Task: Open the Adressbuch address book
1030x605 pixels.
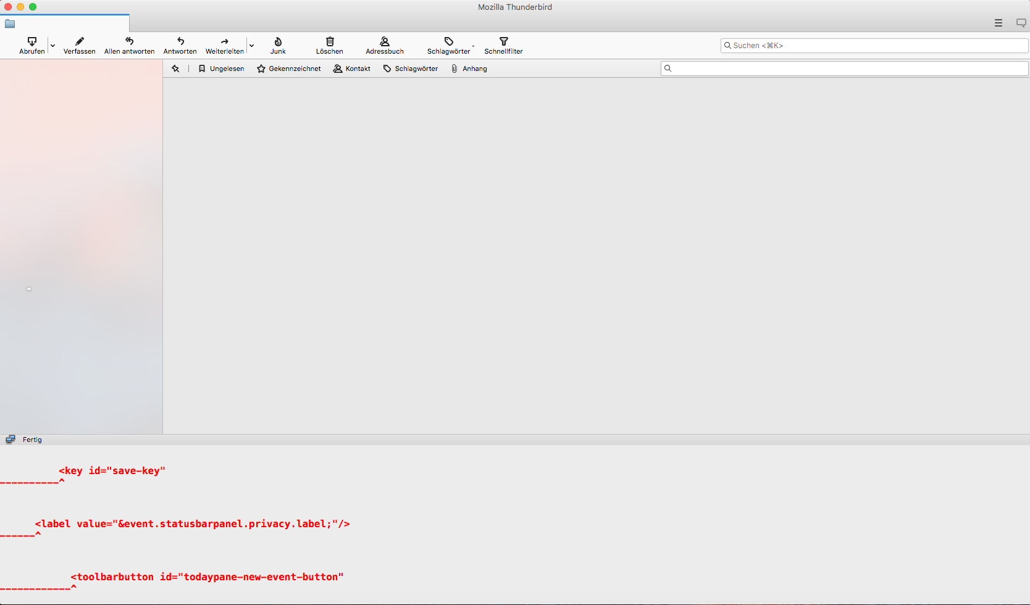Action: (385, 46)
